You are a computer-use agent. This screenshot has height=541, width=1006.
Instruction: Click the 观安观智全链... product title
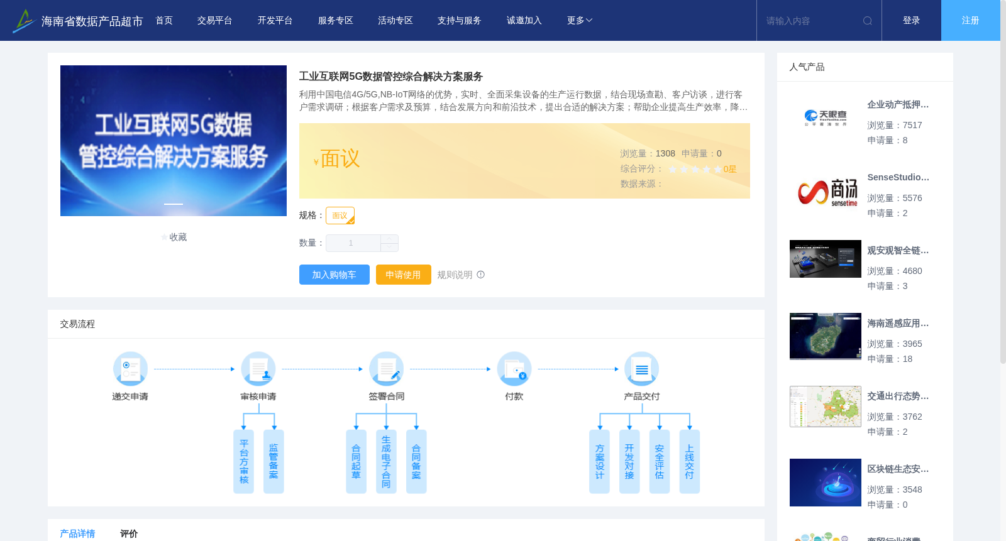tap(898, 251)
